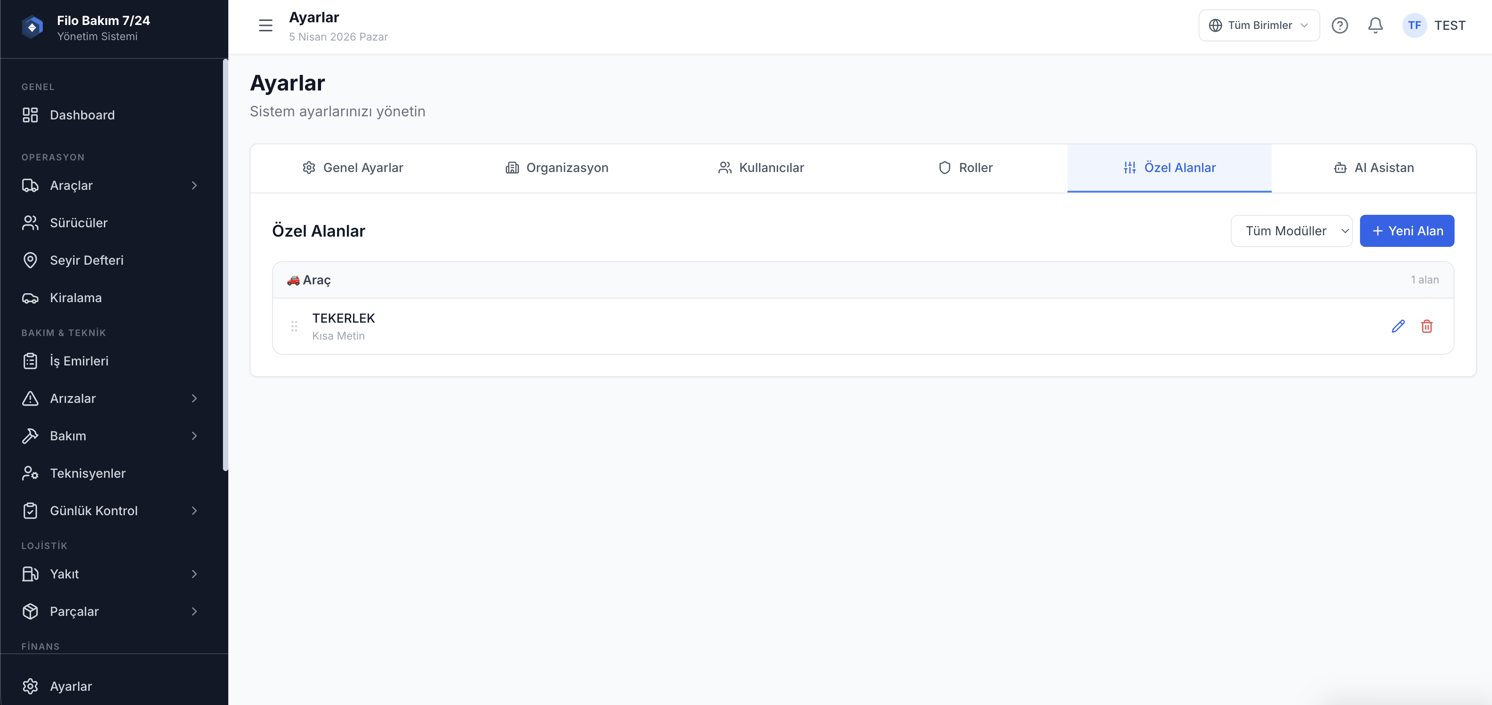Image resolution: width=1492 pixels, height=705 pixels.
Task: Click the drag handle next to TEKERLEK
Action: [294, 327]
